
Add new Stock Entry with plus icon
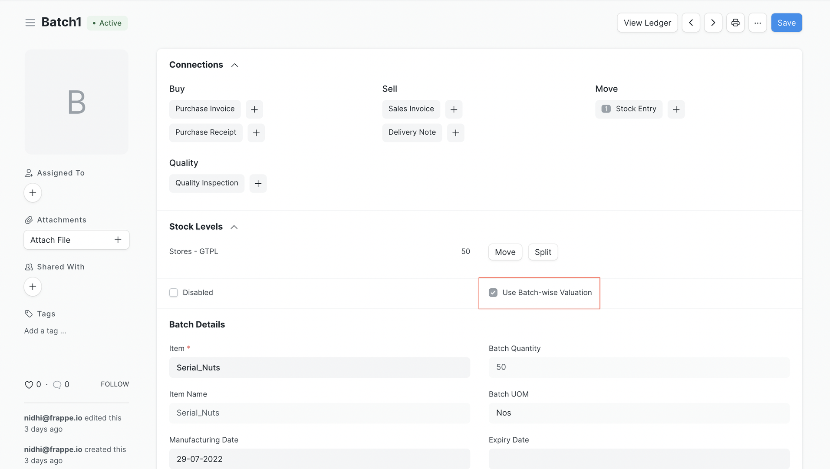(676, 109)
